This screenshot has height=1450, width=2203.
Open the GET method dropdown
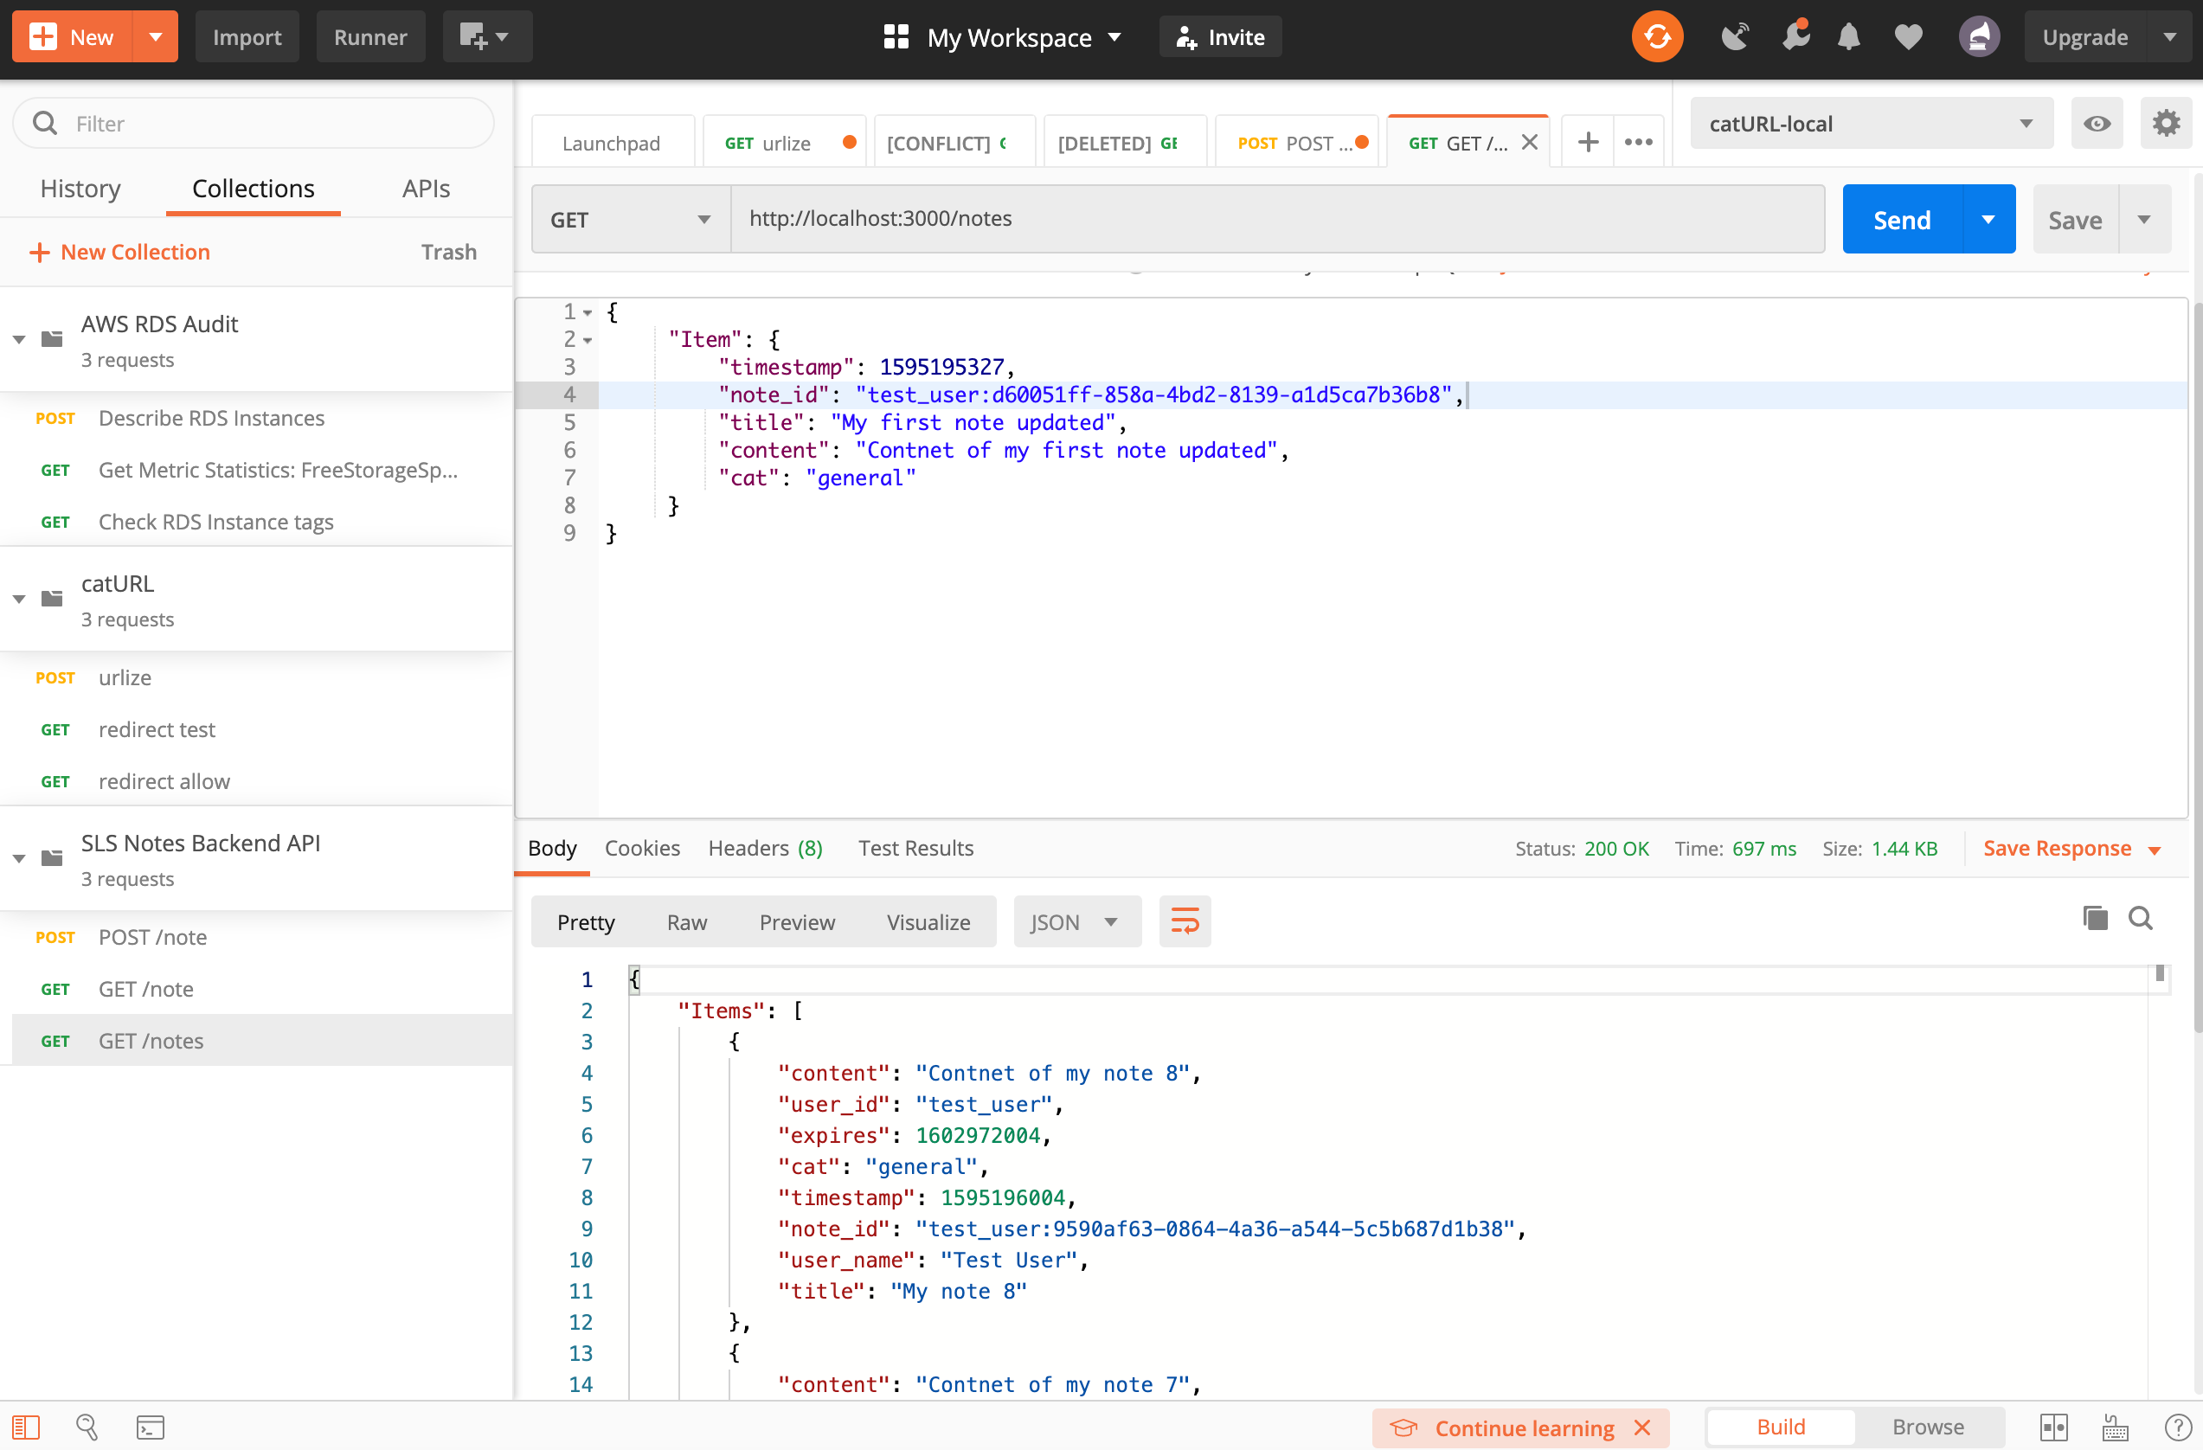(x=630, y=219)
